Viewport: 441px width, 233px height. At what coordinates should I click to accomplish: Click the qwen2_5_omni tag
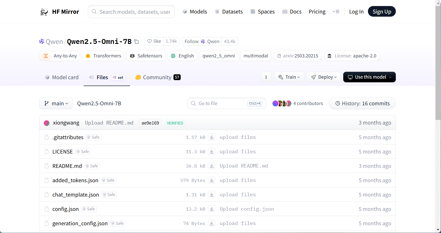219,56
